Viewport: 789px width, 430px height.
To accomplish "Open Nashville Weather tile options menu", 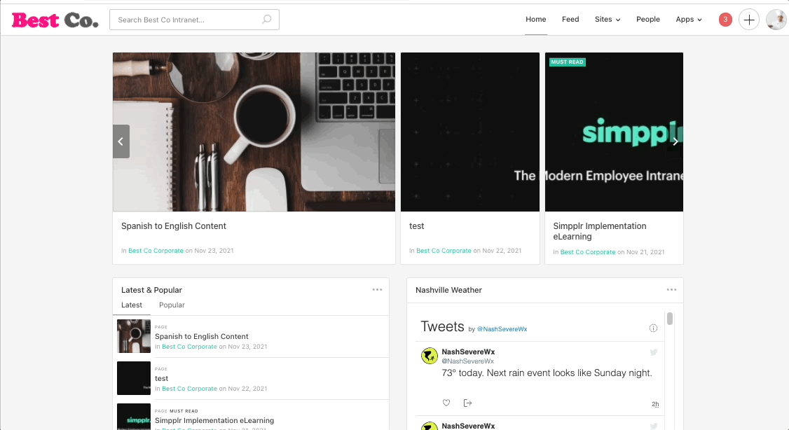I will 671,290.
